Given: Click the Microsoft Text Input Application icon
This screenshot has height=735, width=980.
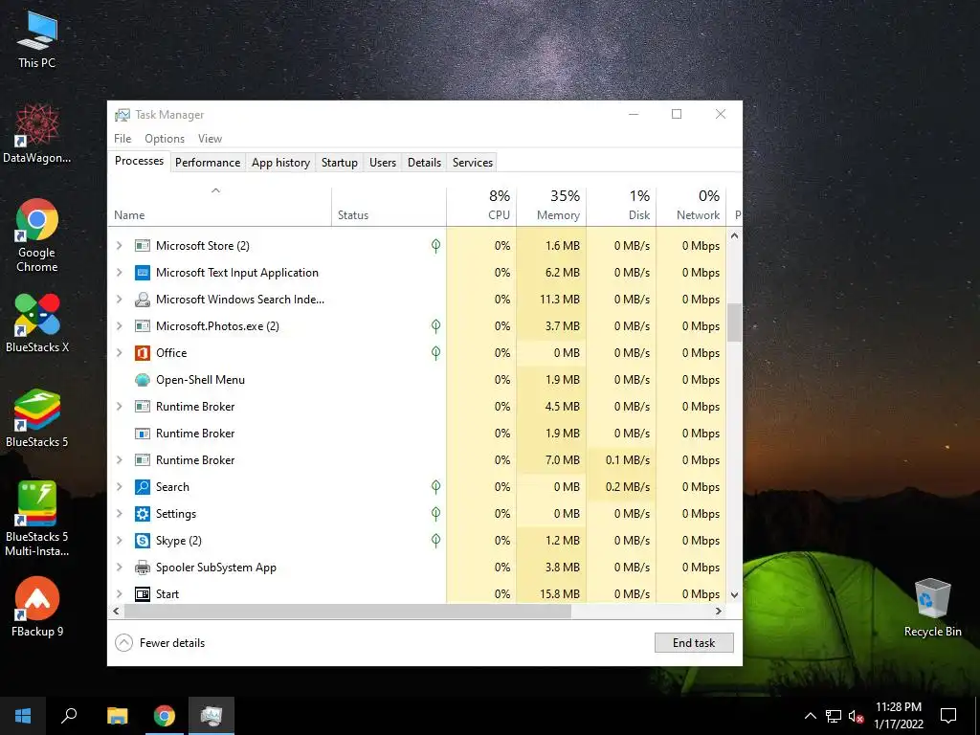Looking at the screenshot, I should tap(143, 273).
